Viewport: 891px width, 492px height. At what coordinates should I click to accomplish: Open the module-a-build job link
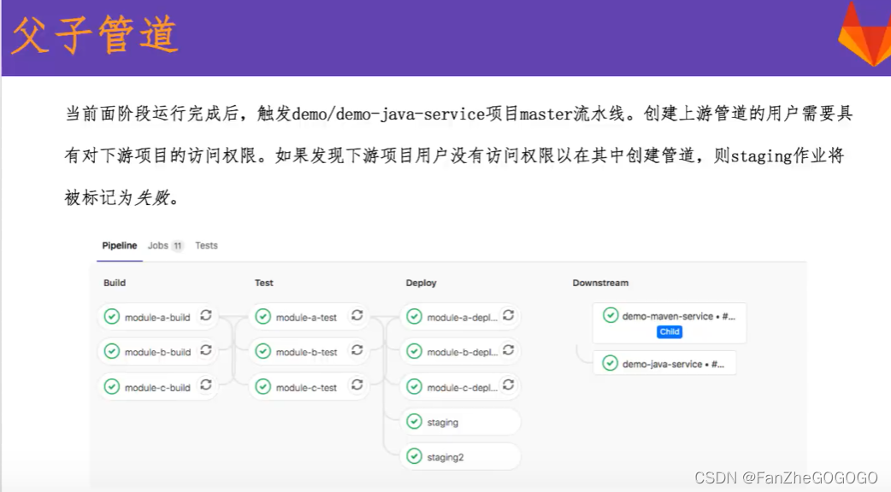point(157,318)
